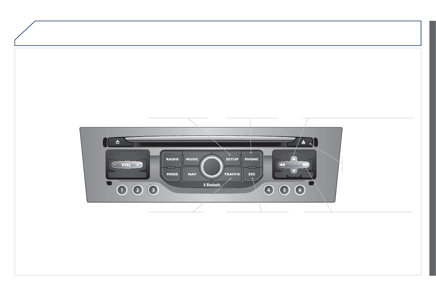The image size is (436, 290).
Task: Click the fast-forward double arrow
Action: (x=306, y=165)
